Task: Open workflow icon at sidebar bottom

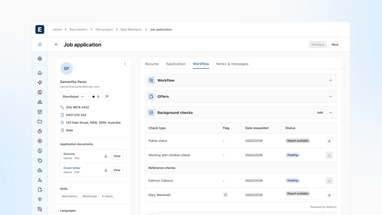Action: (40, 209)
